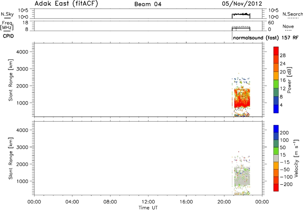Select the 'N.Search' legend label
The width and height of the screenshot is (303, 210).
[x=293, y=14]
